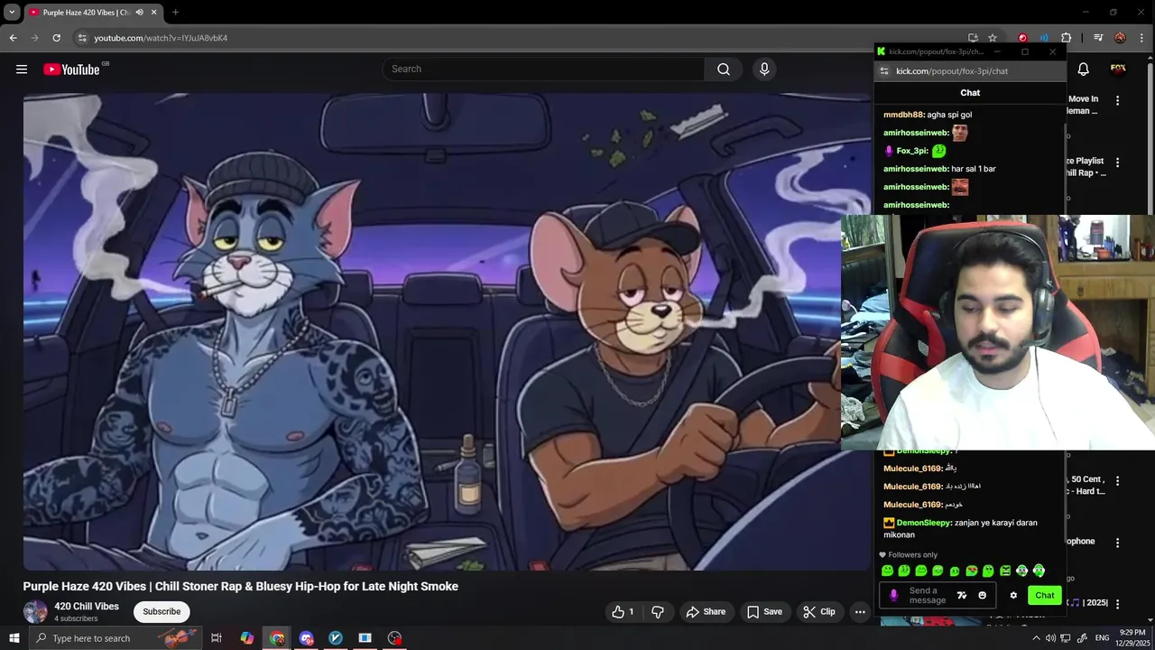Open more actions ellipsis beside Clip
The width and height of the screenshot is (1155, 650).
pyautogui.click(x=860, y=612)
